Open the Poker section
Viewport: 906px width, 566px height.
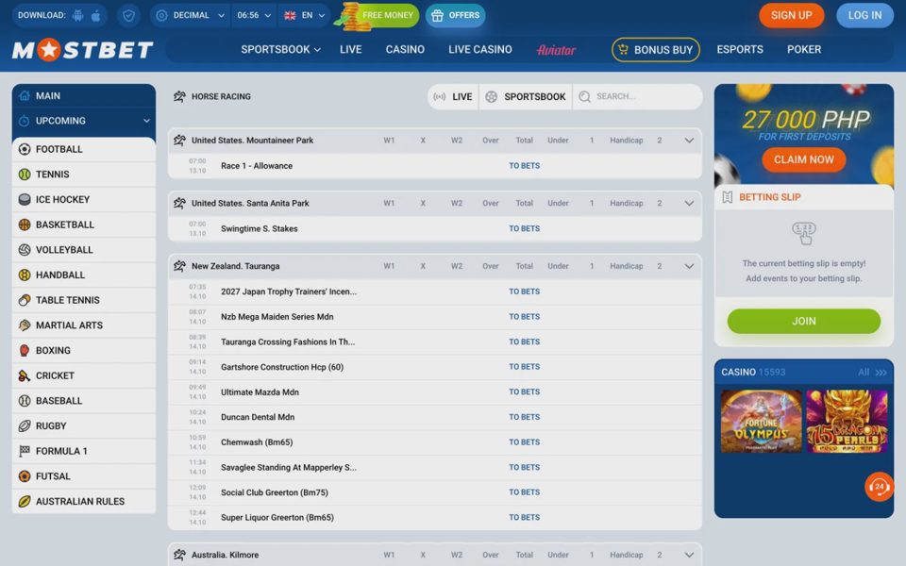(804, 50)
